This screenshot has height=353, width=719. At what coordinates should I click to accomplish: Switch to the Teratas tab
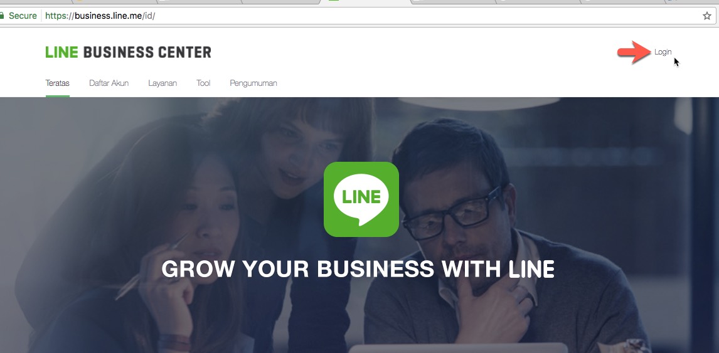[57, 83]
